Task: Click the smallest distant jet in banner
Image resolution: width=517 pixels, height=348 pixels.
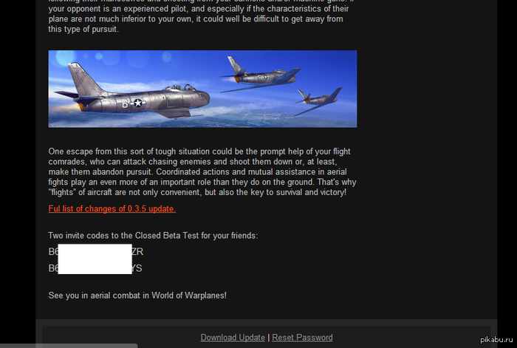Action: click(x=318, y=100)
